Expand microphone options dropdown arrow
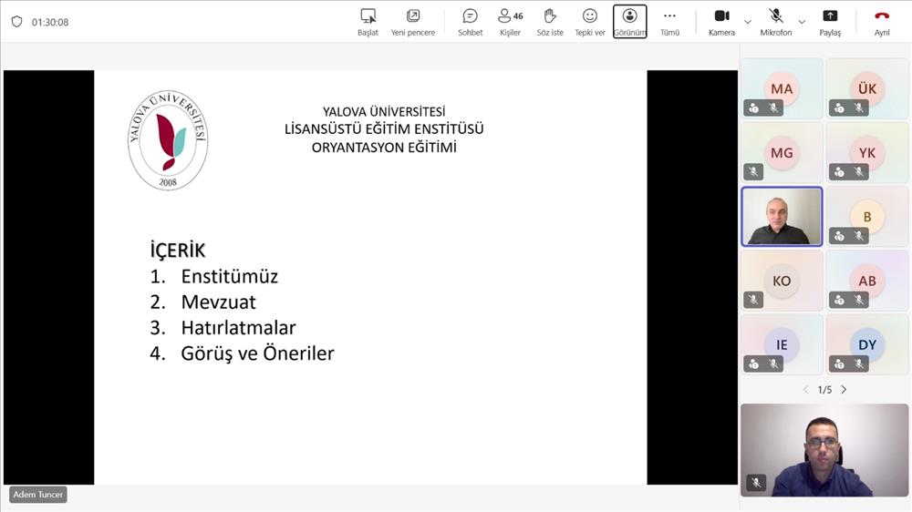Image resolution: width=912 pixels, height=512 pixels. pos(802,21)
